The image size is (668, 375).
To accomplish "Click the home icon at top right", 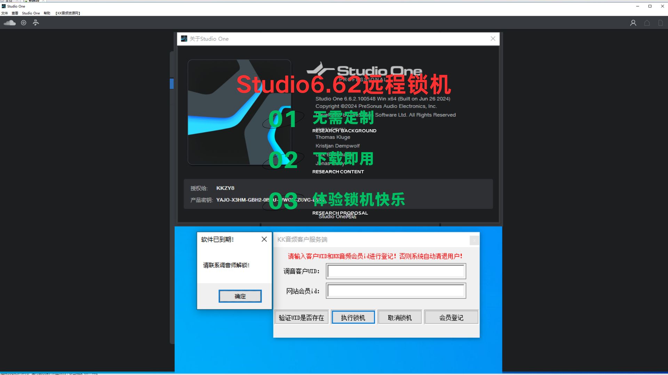I will tap(647, 23).
